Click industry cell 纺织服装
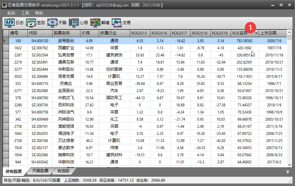Viewport: 295px width, 186px height. tap(114, 69)
